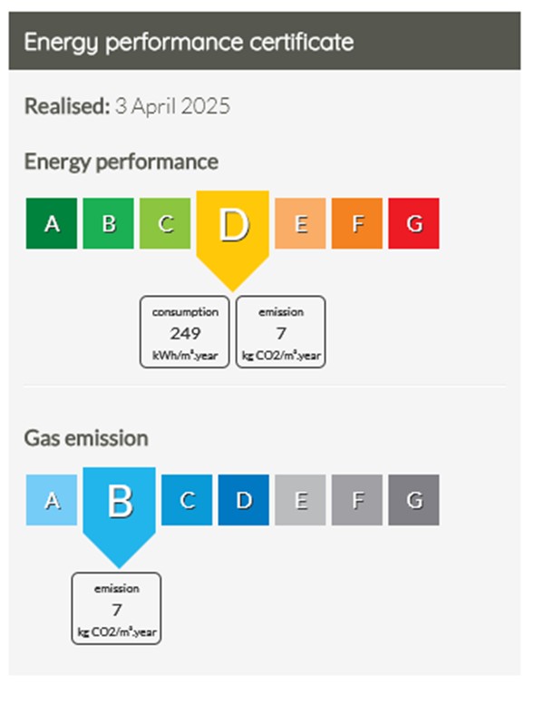The width and height of the screenshot is (544, 706).
Task: Click the Gas emission section heading
Action: [x=86, y=438]
